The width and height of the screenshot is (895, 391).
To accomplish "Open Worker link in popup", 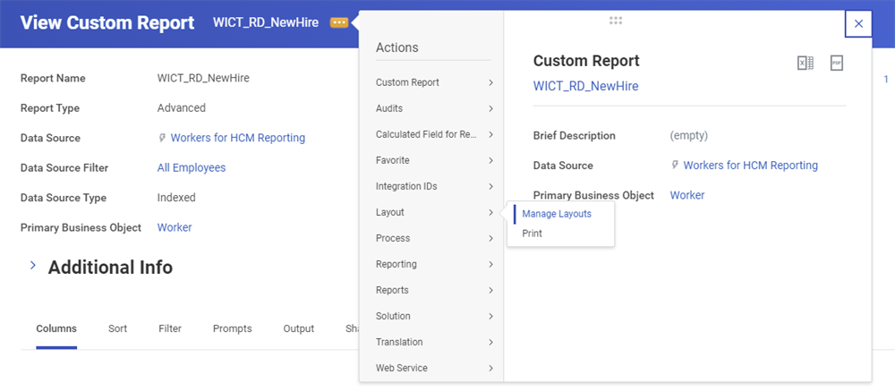I will [687, 195].
